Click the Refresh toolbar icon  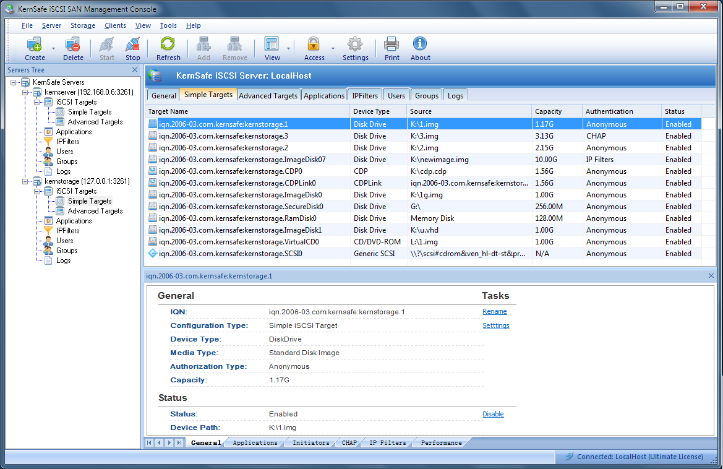click(x=168, y=45)
